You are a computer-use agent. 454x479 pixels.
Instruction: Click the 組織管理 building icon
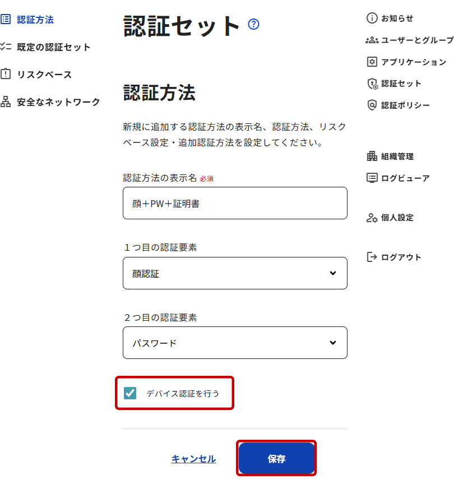(x=372, y=156)
